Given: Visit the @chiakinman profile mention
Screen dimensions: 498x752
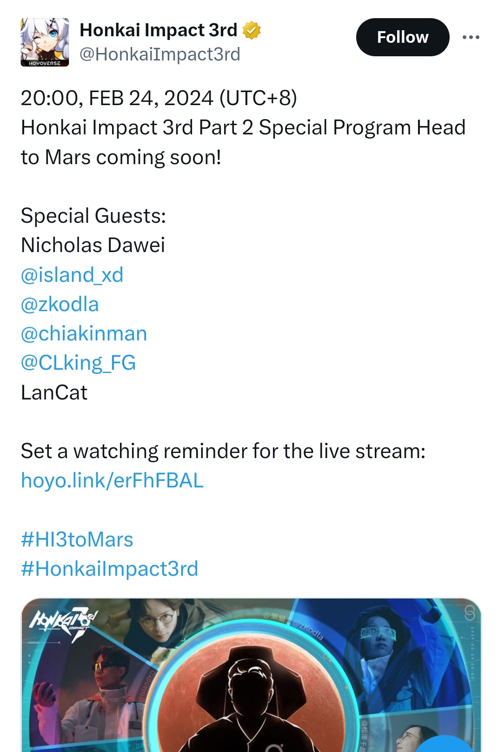Looking at the screenshot, I should (x=84, y=333).
